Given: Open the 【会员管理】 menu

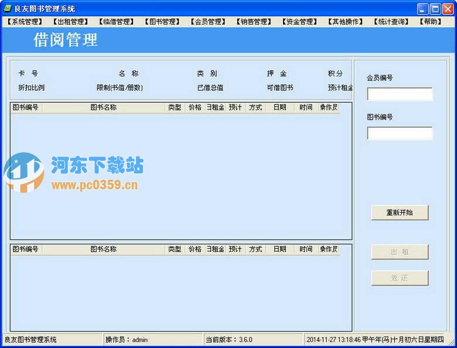Looking at the screenshot, I should coord(208,22).
